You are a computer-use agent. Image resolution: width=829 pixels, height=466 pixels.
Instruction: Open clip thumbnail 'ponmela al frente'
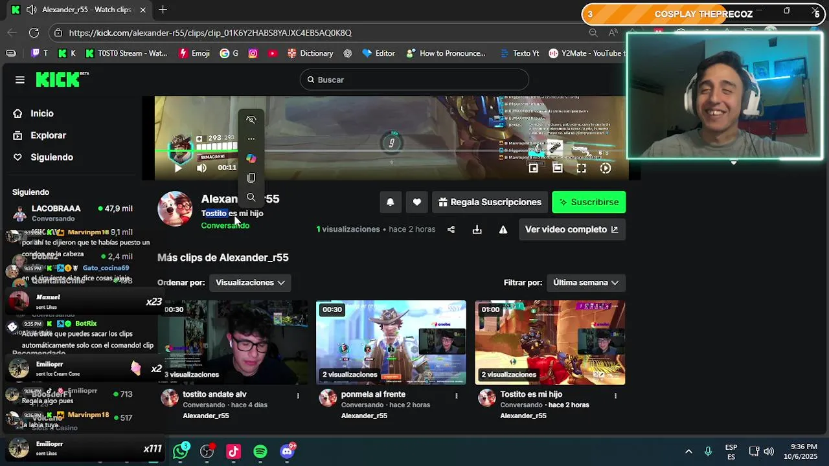click(391, 342)
